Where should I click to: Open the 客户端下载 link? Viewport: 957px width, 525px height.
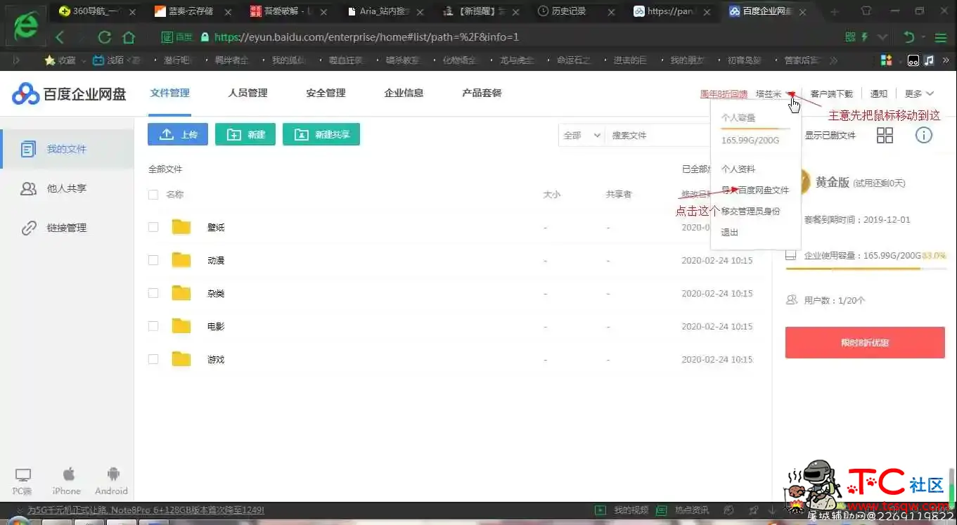831,93
